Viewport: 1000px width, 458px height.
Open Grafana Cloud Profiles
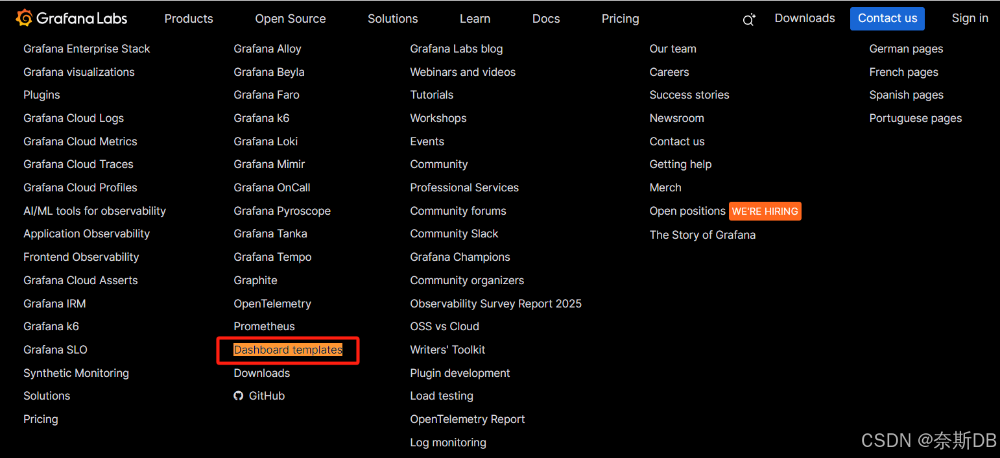[x=80, y=187]
